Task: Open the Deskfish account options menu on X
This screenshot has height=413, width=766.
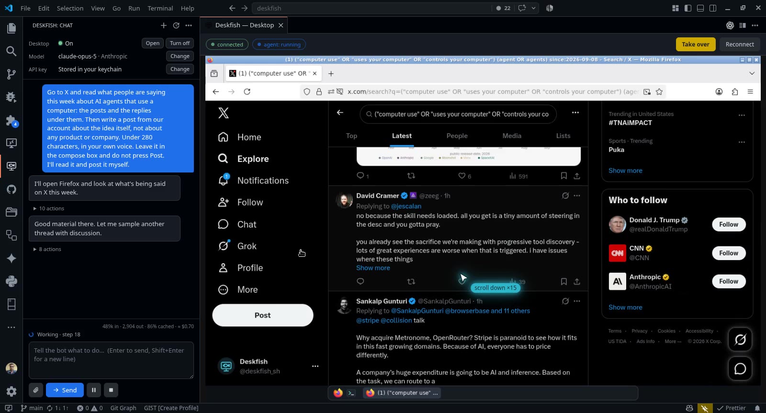Action: tap(315, 366)
